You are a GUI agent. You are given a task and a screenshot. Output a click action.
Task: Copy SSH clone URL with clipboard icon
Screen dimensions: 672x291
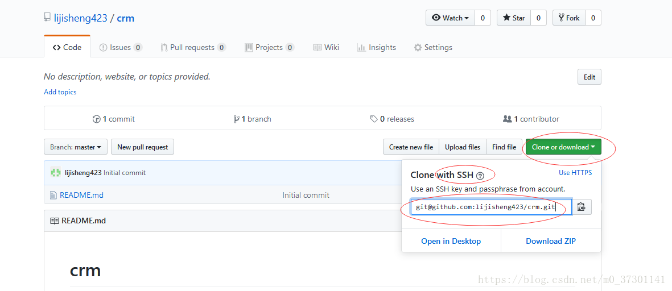pos(581,207)
